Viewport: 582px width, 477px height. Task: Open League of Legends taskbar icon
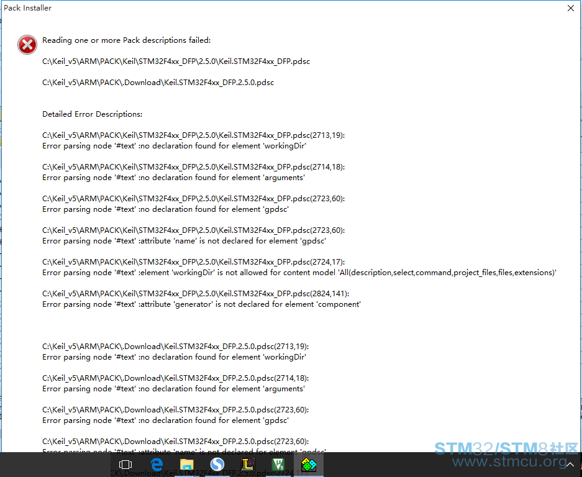tap(248, 465)
